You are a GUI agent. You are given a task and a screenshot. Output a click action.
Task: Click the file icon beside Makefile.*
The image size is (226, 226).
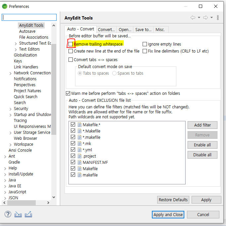(79, 125)
